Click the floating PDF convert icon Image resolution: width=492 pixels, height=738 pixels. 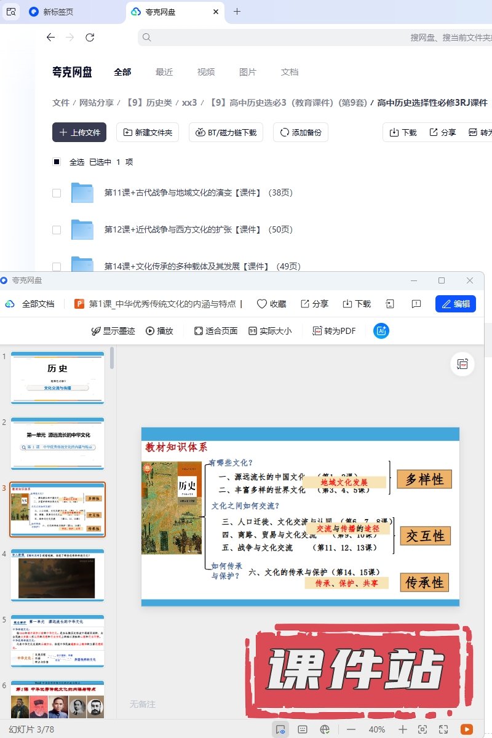pyautogui.click(x=462, y=364)
